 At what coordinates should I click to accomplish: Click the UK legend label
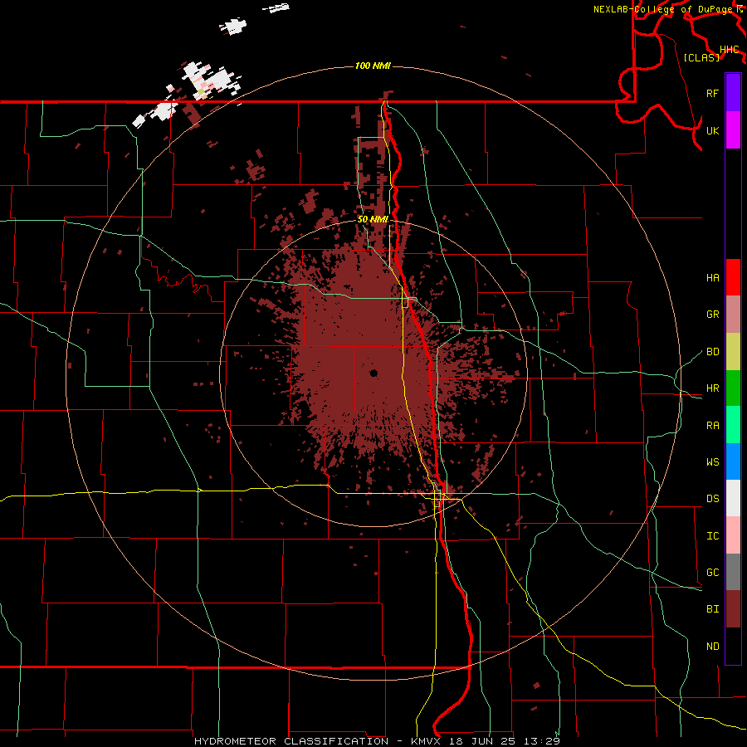pos(713,130)
